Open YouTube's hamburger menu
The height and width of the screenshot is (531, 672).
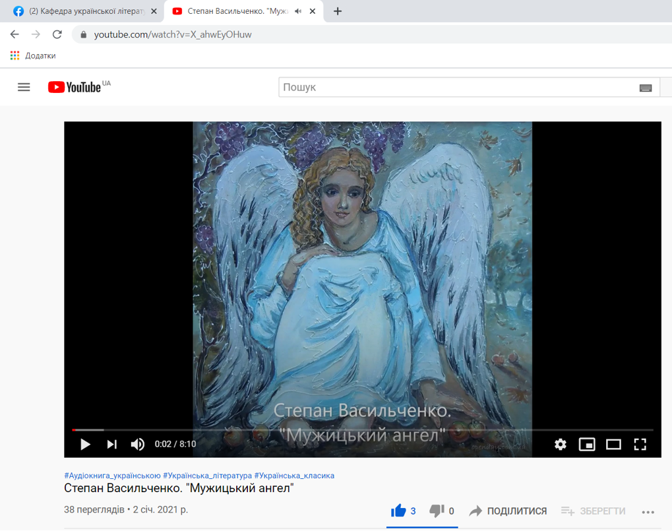[23, 86]
